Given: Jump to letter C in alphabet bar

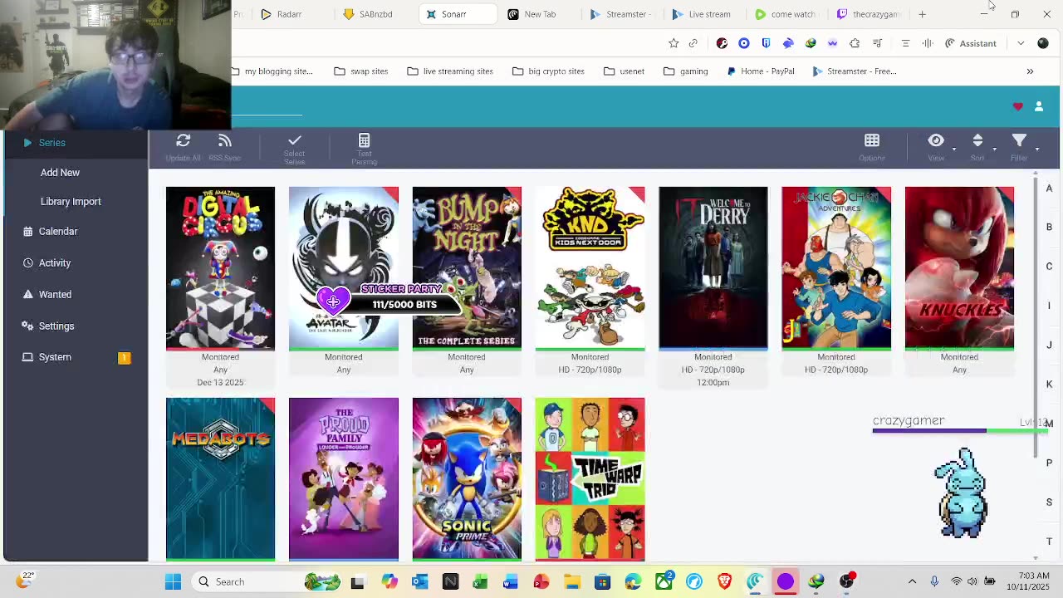Looking at the screenshot, I should [x=1049, y=267].
